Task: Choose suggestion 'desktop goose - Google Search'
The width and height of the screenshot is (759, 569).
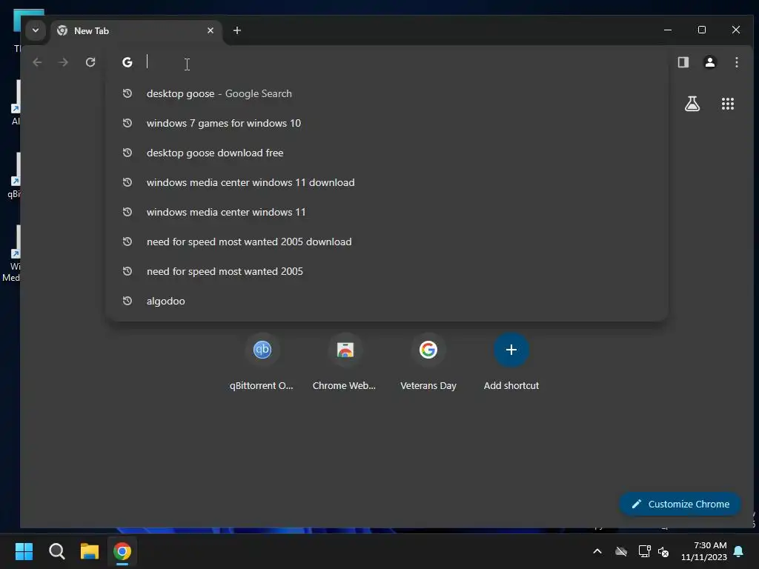Action: pos(387,94)
